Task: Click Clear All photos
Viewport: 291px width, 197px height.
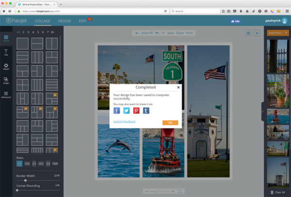Action: (x=277, y=192)
